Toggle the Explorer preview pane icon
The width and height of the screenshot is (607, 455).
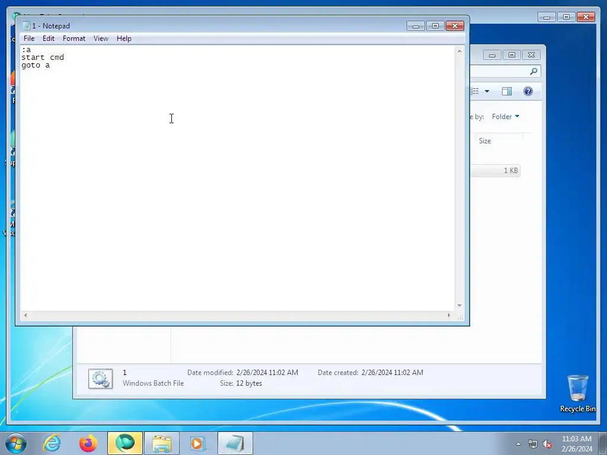507,91
